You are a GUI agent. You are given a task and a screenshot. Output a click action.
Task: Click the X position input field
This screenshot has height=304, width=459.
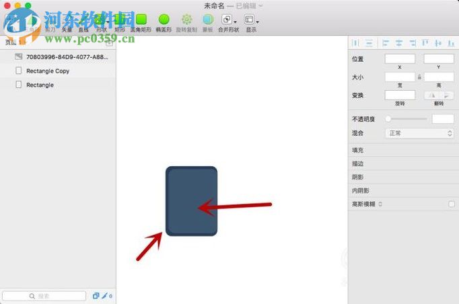[400, 59]
